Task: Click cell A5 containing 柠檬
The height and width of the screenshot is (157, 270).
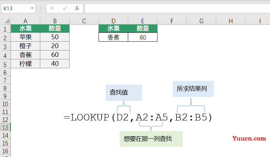Action: coord(26,64)
